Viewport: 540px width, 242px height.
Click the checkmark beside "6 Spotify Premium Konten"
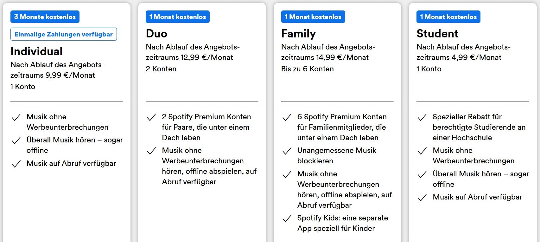[287, 117]
